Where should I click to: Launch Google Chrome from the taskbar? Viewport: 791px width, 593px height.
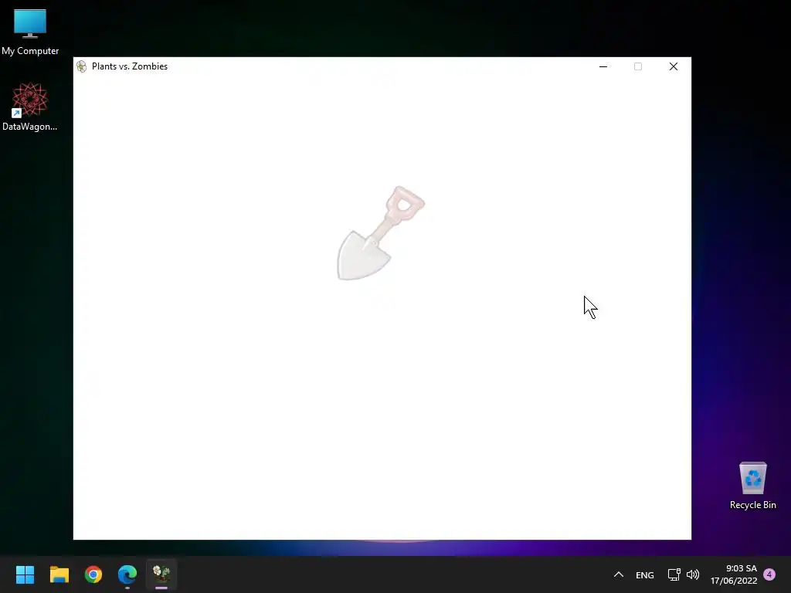point(93,574)
